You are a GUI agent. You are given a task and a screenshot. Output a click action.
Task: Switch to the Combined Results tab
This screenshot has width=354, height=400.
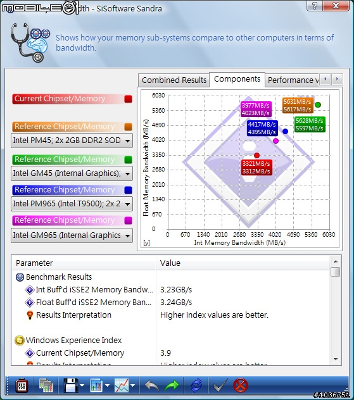coord(174,80)
